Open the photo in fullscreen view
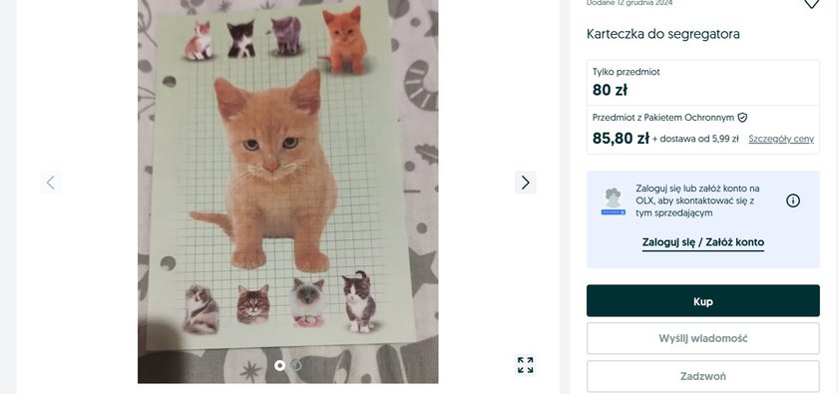The width and height of the screenshot is (838, 394). tap(526, 365)
